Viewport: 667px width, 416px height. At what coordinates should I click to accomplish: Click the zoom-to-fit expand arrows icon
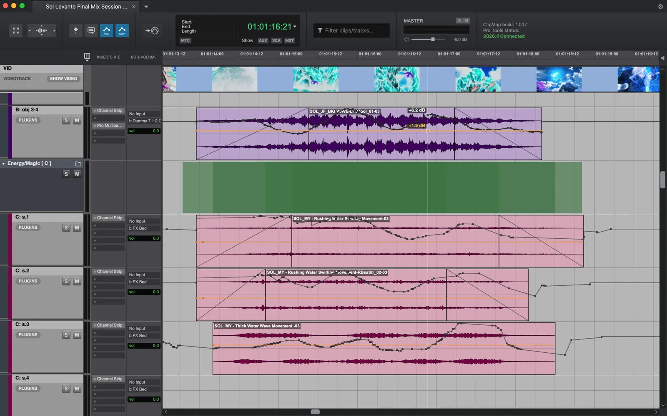coord(16,30)
